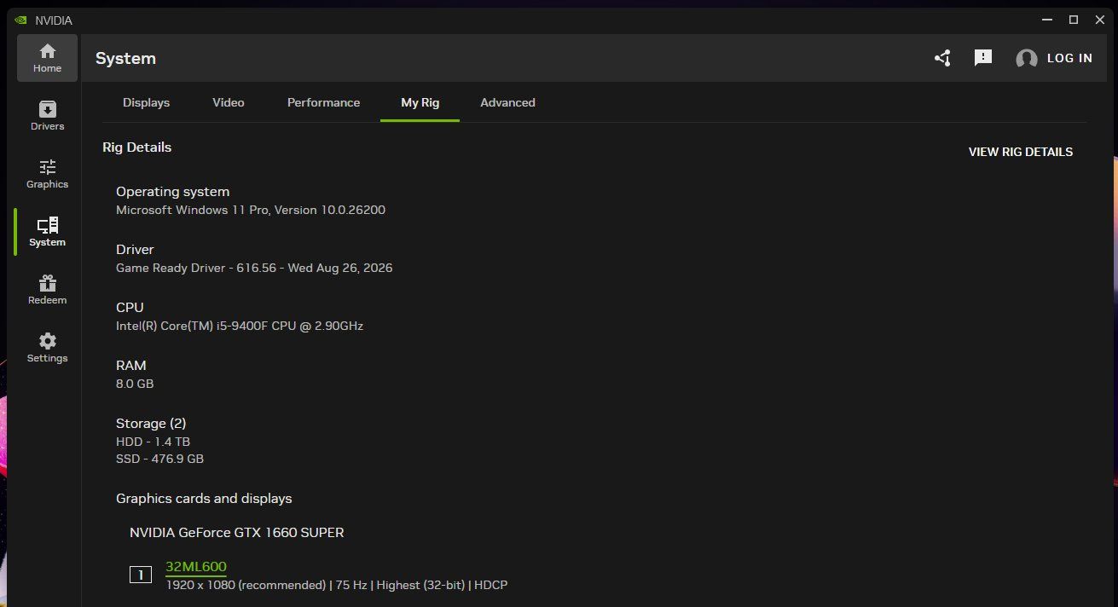Viewport: 1118px width, 607px height.
Task: Click VIEW RIG DETAILS button
Action: tap(1021, 152)
